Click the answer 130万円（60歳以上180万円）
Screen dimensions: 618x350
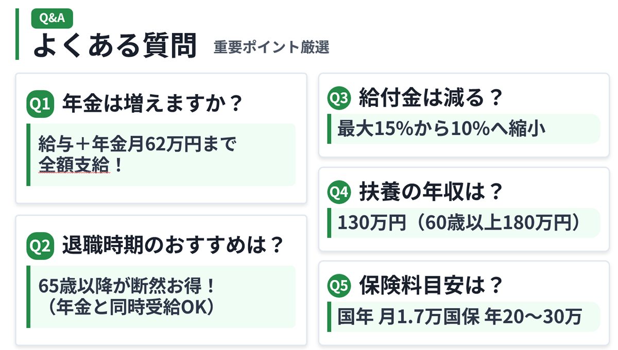(459, 222)
